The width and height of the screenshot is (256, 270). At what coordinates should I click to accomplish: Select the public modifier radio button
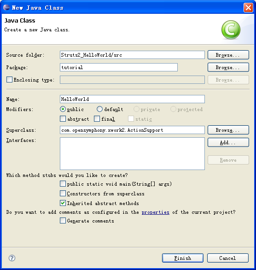63,109
